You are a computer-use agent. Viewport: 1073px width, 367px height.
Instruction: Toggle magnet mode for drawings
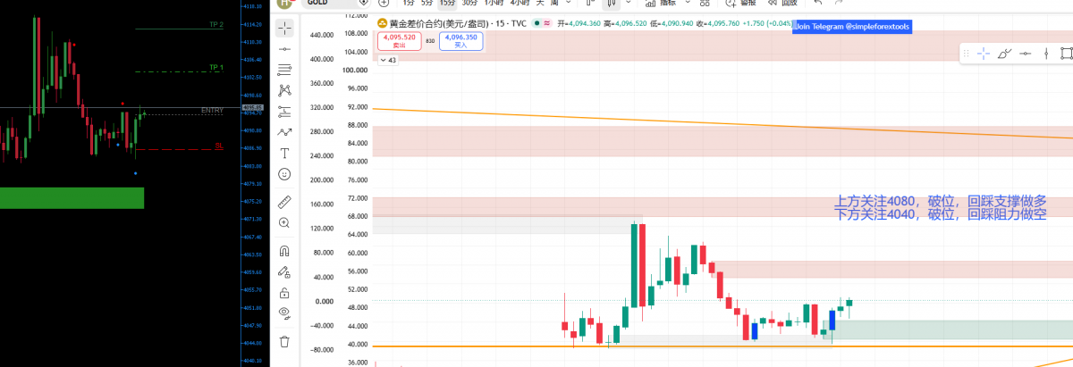(284, 250)
